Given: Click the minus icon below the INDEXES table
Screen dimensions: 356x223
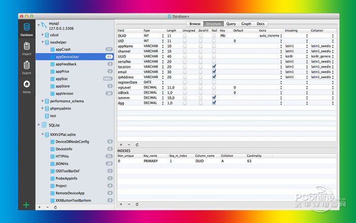Looking at the screenshot, I should tap(129, 204).
